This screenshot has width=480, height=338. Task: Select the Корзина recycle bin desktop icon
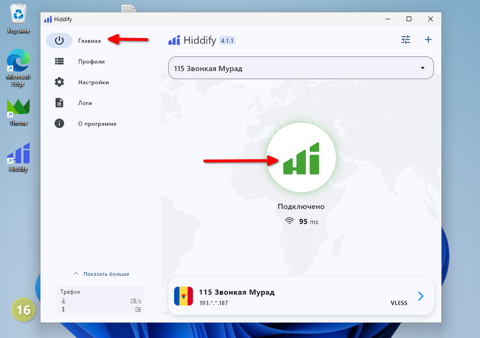click(x=18, y=19)
